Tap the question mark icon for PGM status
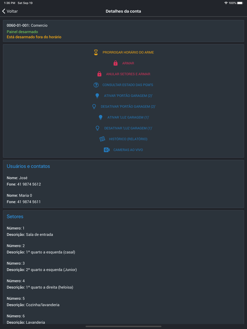 click(96, 85)
